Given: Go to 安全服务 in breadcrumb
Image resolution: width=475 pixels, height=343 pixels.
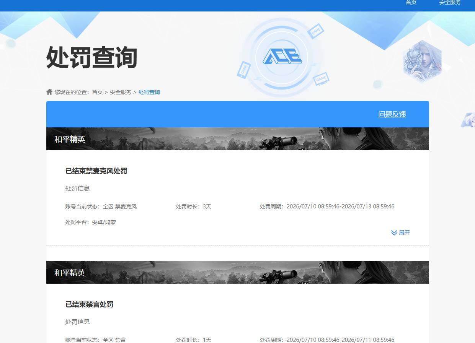Looking at the screenshot, I should [121, 92].
